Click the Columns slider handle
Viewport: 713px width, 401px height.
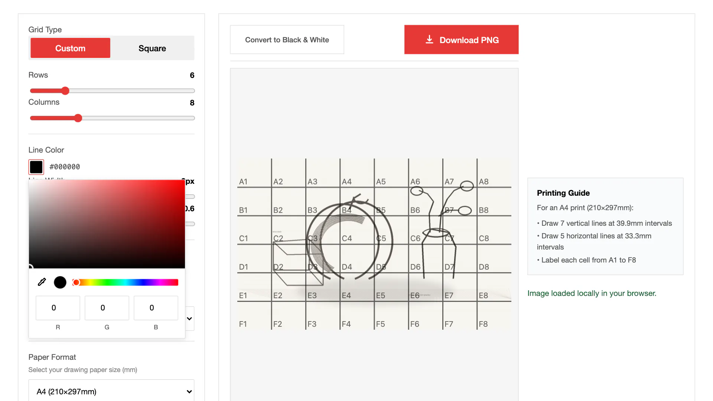(x=78, y=118)
